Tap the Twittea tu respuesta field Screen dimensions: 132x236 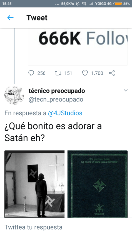pos(66,227)
